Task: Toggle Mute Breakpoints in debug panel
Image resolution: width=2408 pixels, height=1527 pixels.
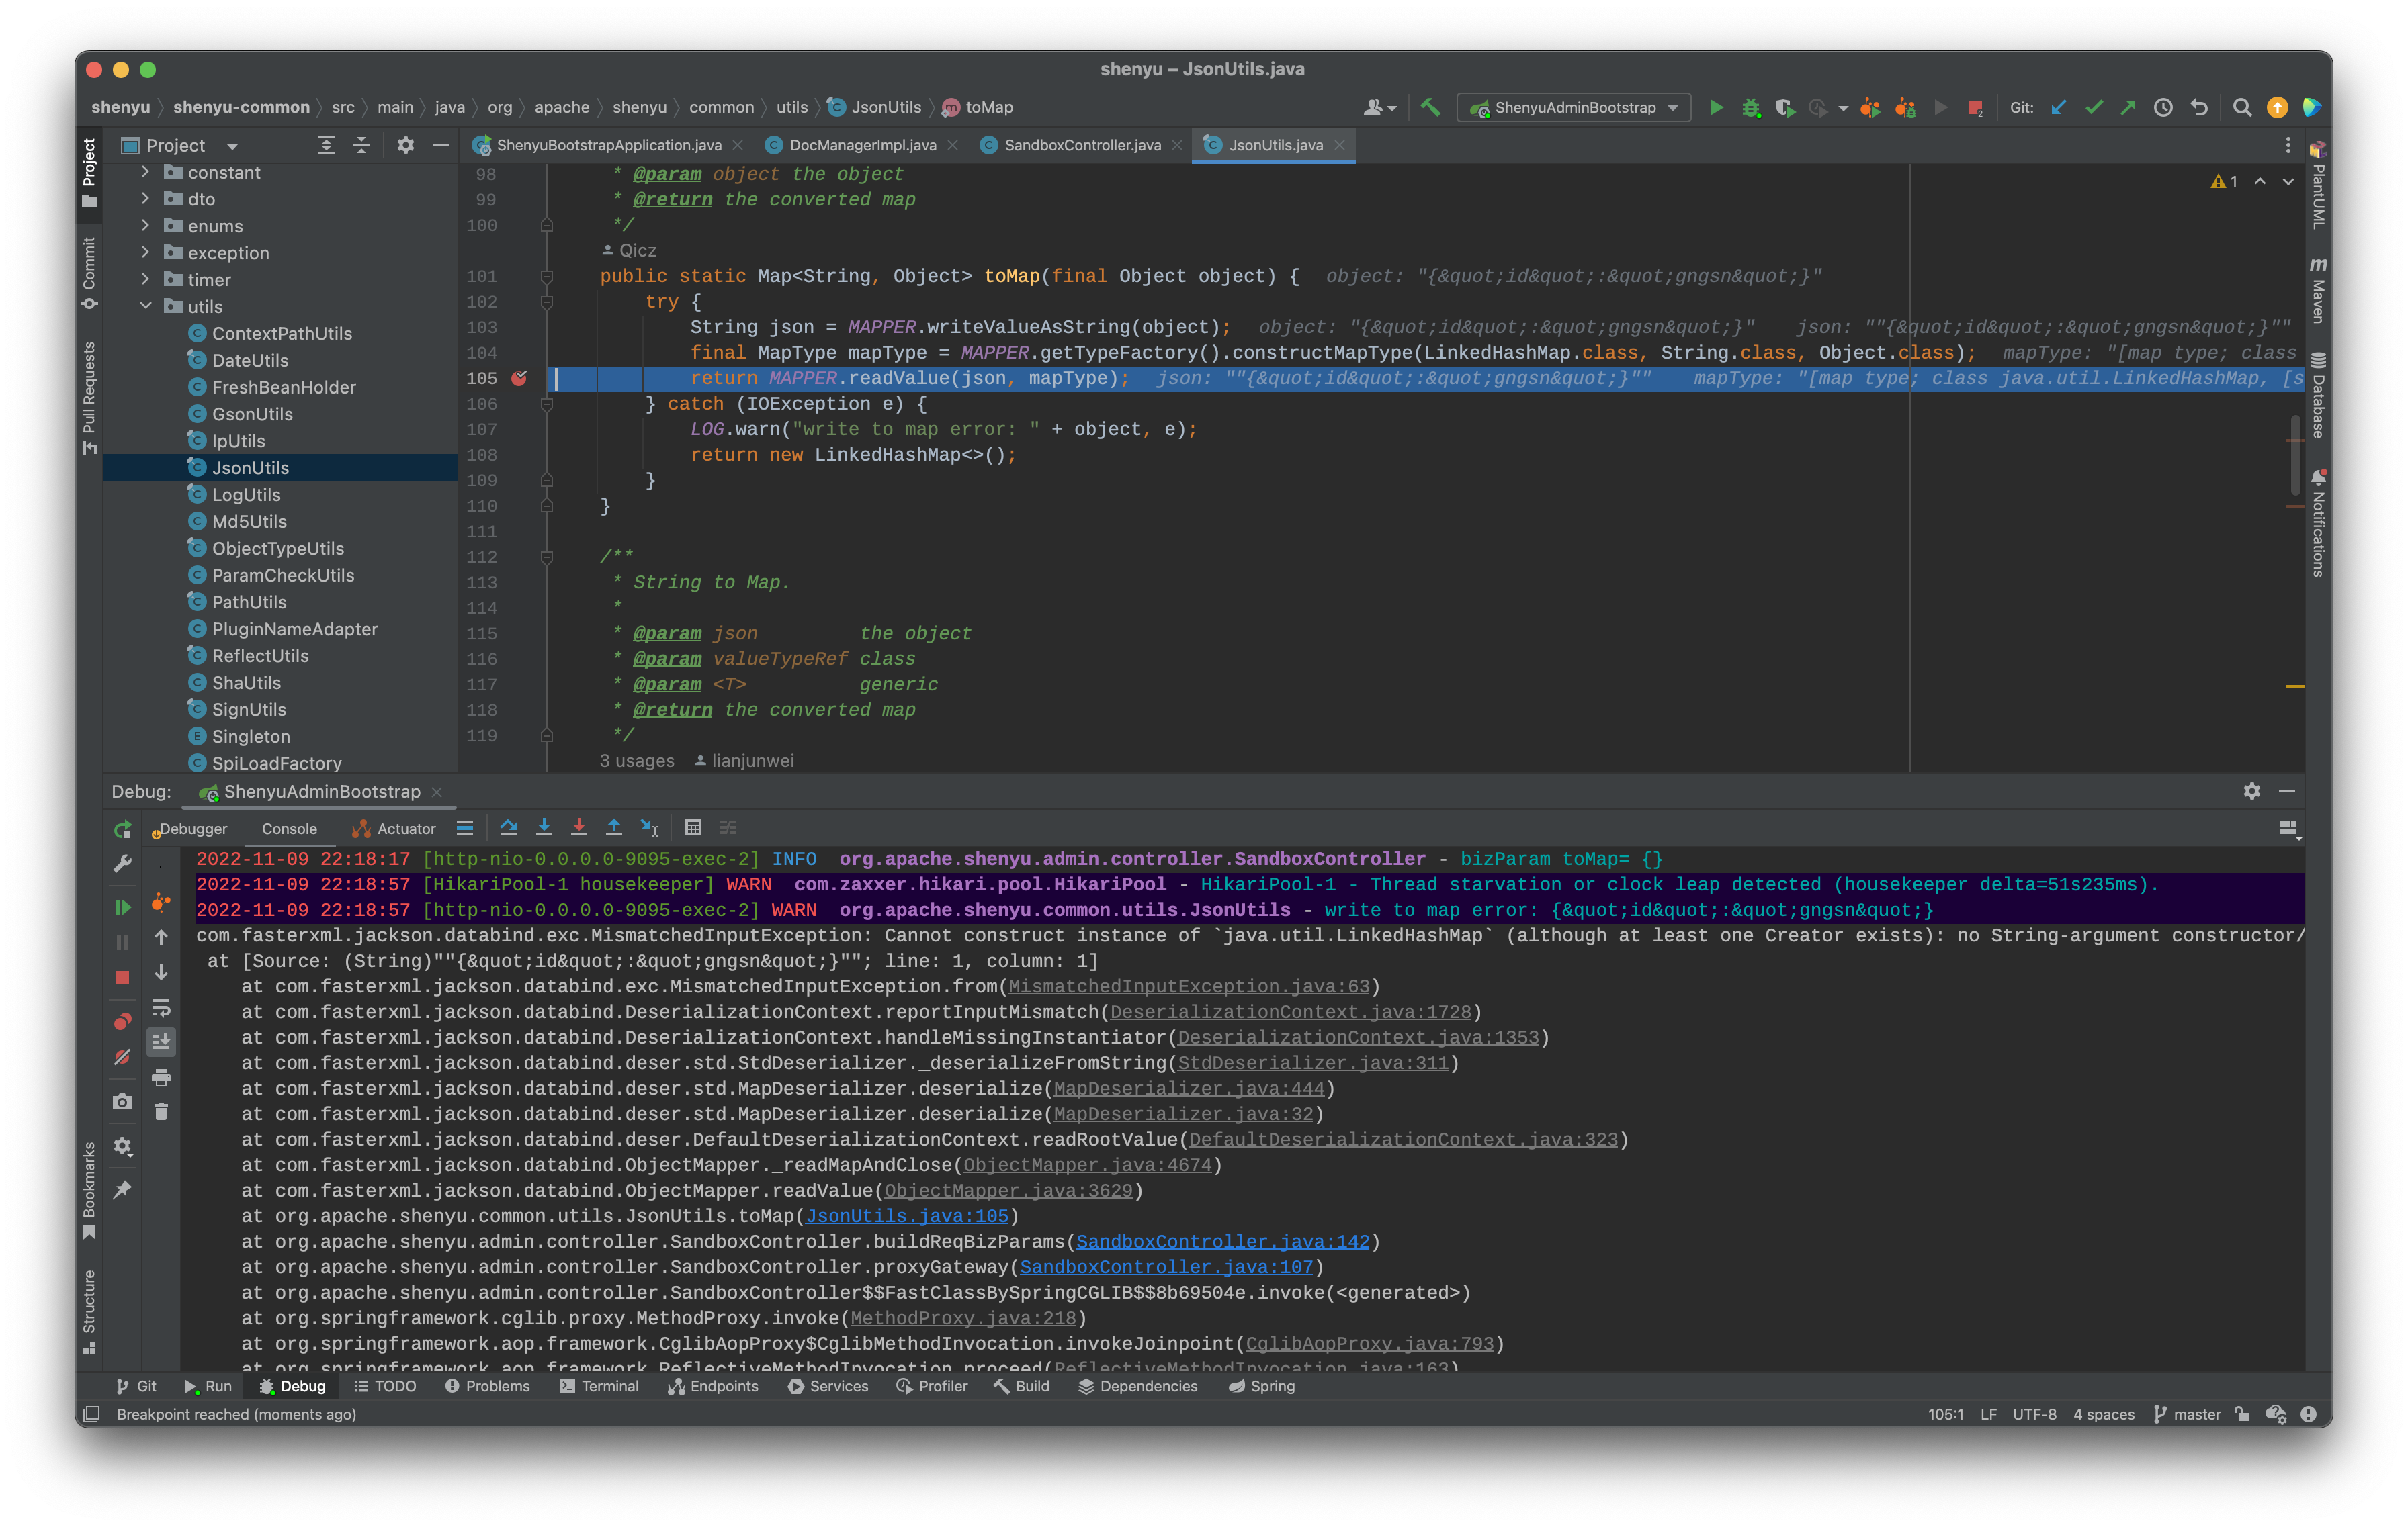Action: [x=122, y=1058]
